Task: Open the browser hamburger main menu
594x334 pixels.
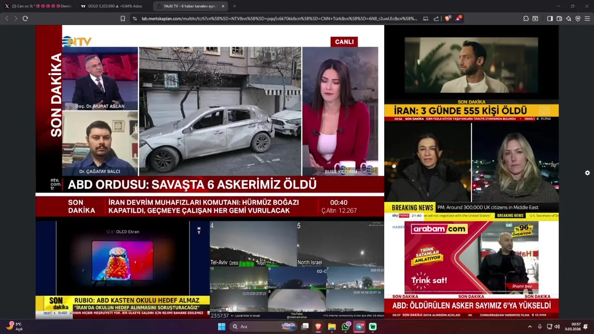Action: tap(587, 19)
